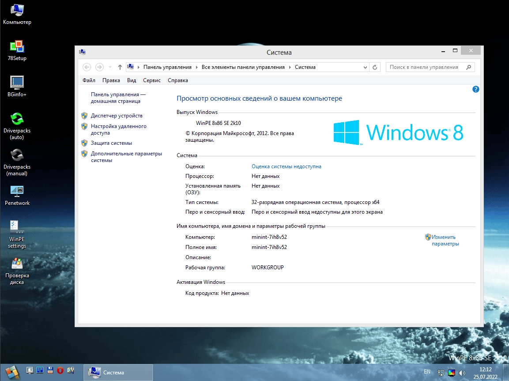Screen dimensions: 509x381
Task: Open the BGinfo+ desktop icon
Action: [17, 87]
